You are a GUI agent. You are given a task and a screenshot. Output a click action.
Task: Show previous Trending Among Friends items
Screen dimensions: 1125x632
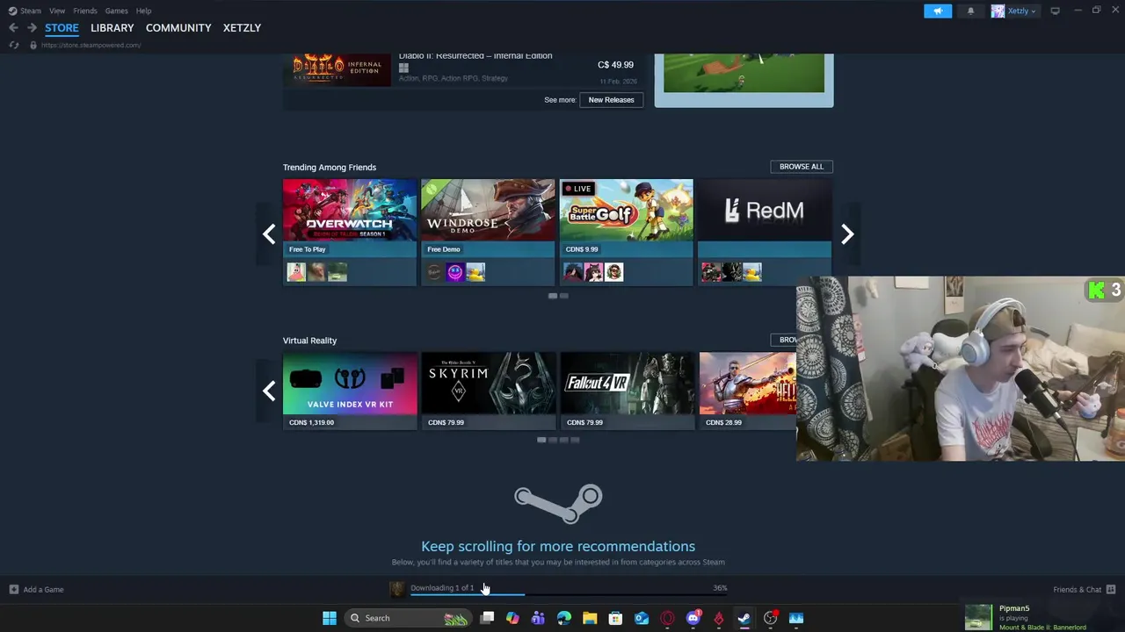269,233
